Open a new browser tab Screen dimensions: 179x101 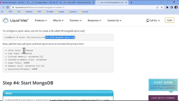131,3
